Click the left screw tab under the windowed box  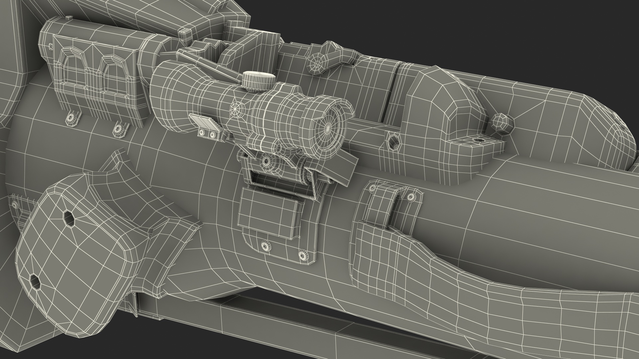point(72,119)
